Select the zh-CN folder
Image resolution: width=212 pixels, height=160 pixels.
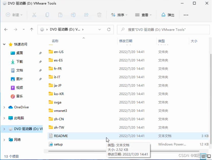point(56,119)
